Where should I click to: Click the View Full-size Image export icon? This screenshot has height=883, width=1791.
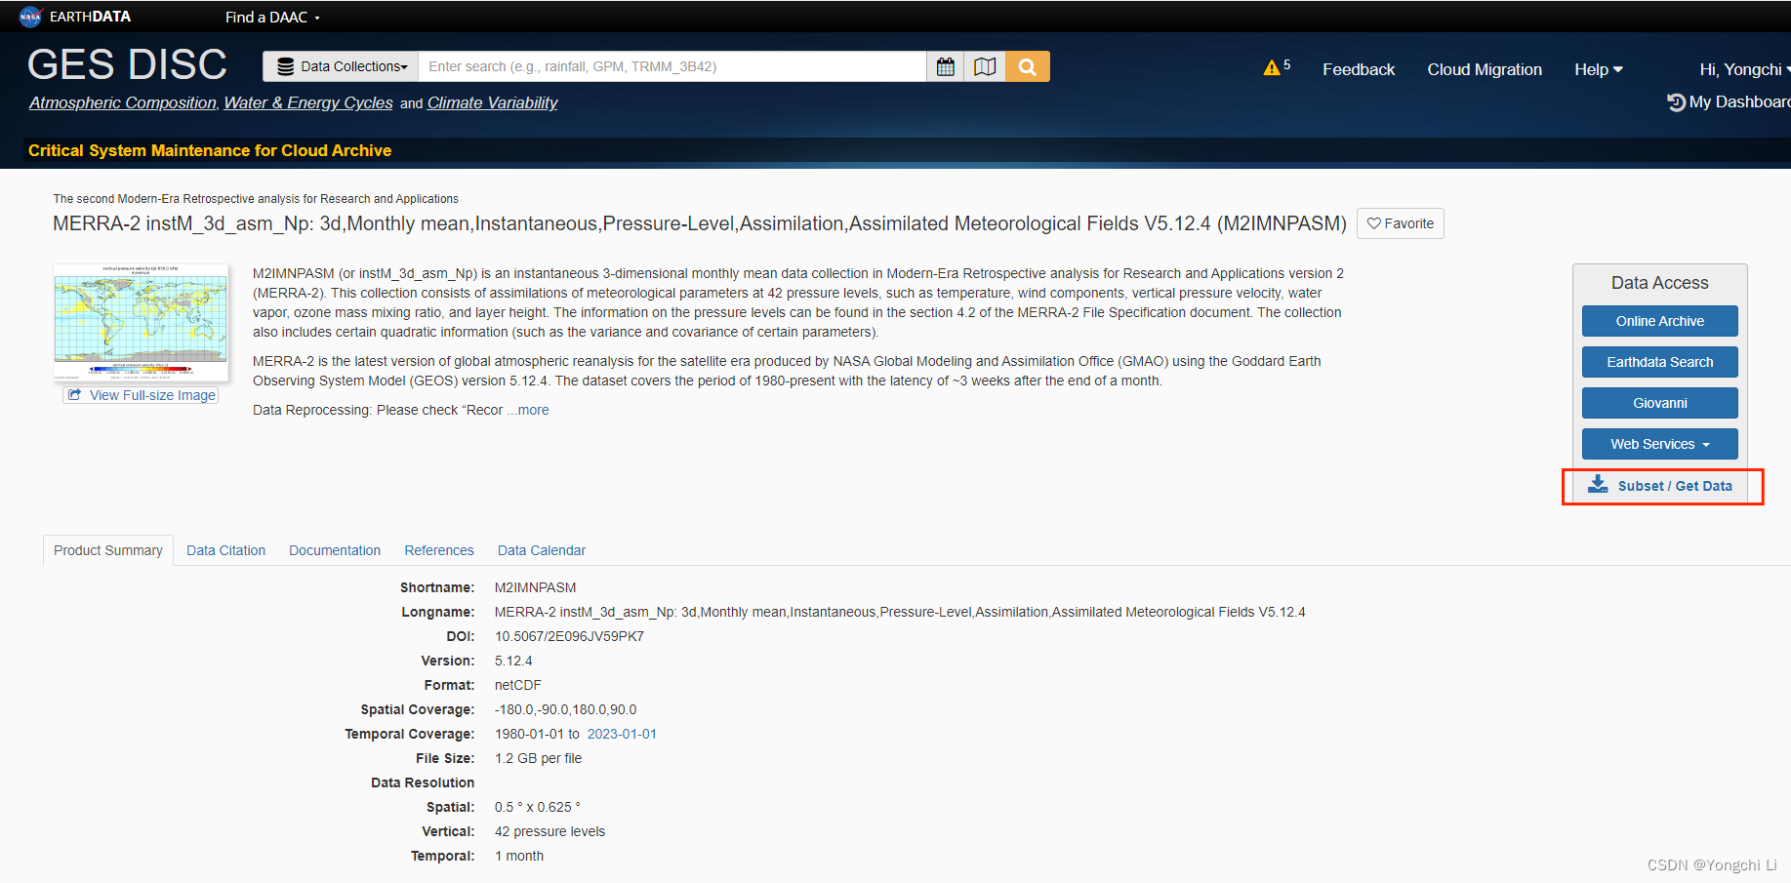pyautogui.click(x=76, y=394)
